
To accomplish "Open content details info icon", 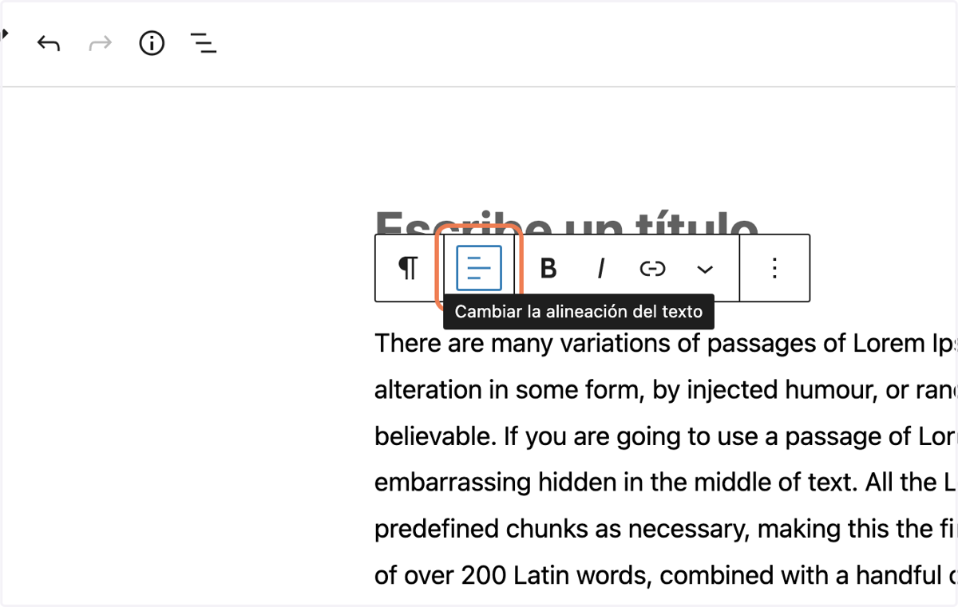I will (152, 44).
